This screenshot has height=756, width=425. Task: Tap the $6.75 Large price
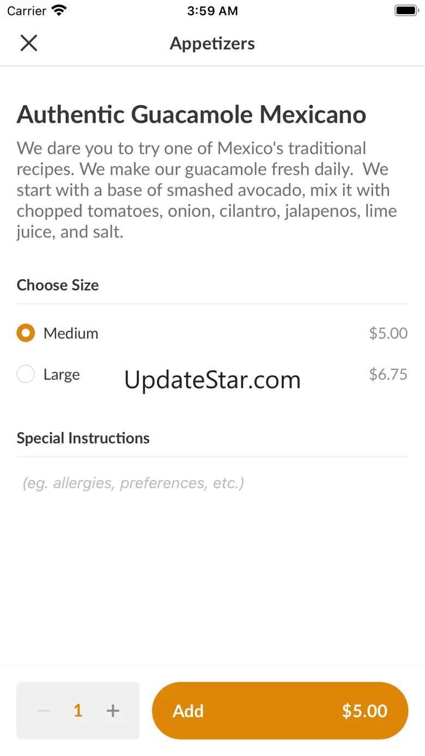click(388, 374)
